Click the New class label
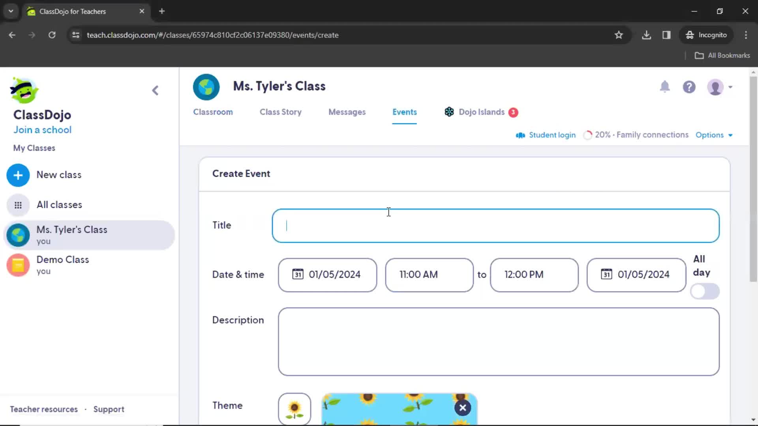The height and width of the screenshot is (426, 758). point(59,175)
